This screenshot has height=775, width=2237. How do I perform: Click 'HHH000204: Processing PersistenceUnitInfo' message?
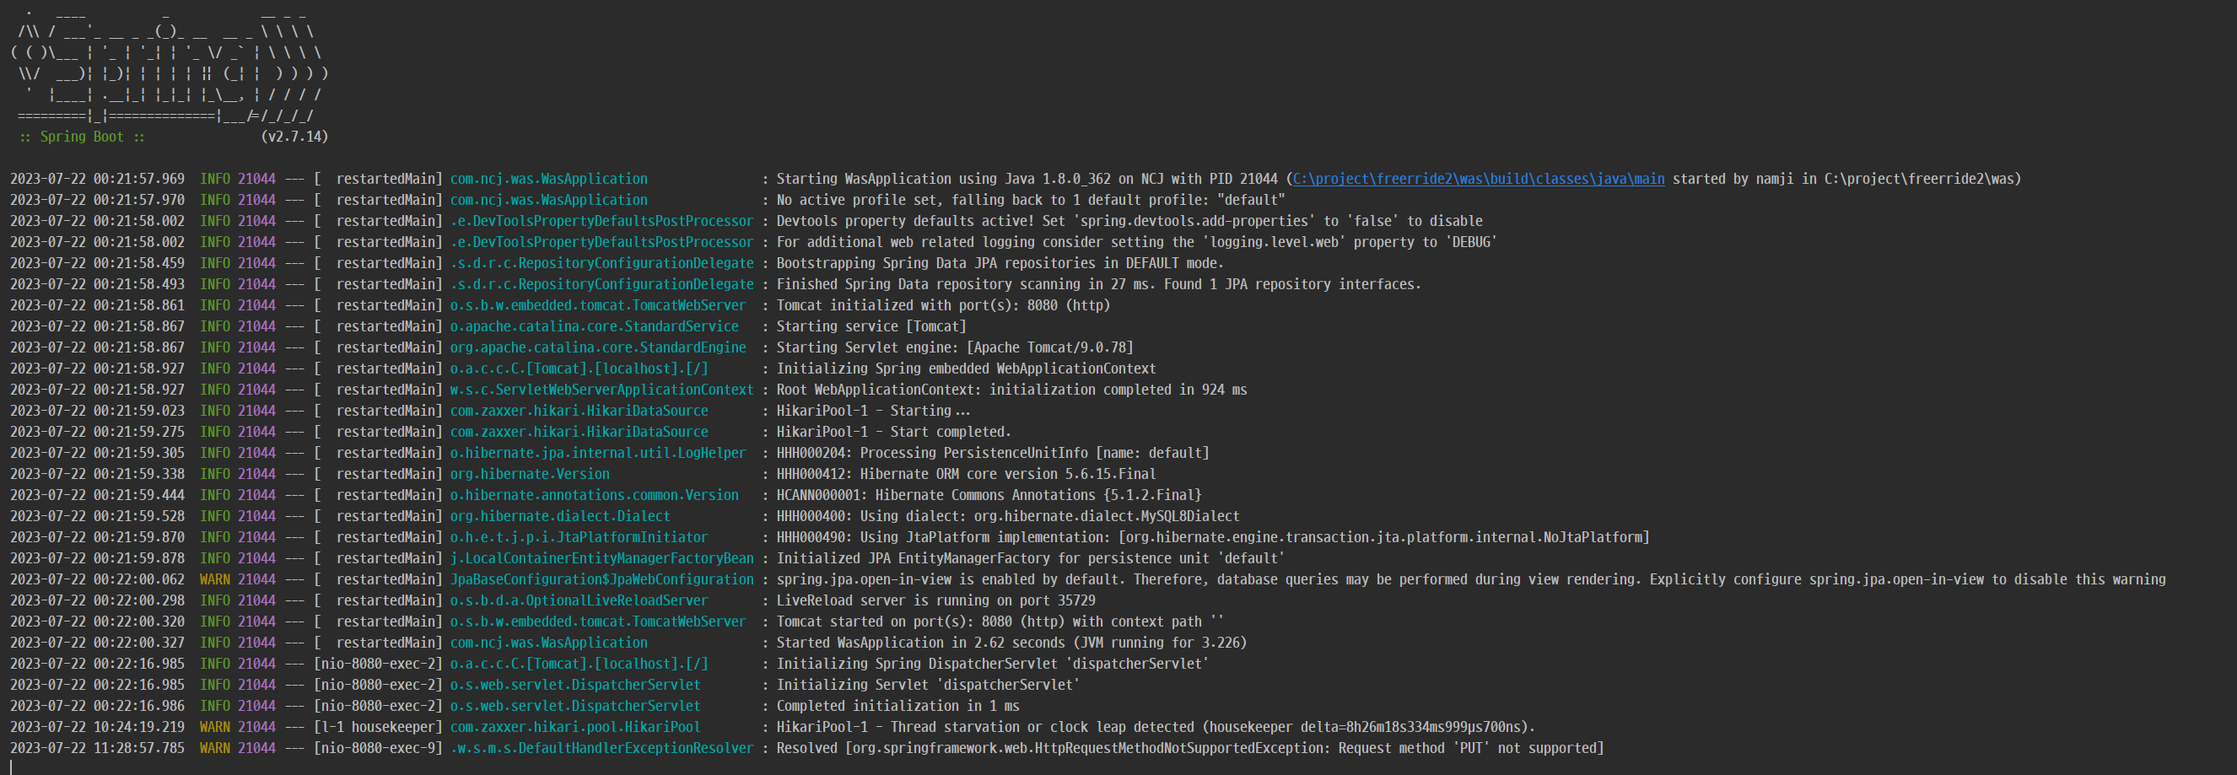993,453
